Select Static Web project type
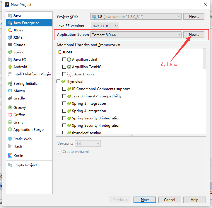Viewport: 212px width, 208px height. pyautogui.click(x=29, y=139)
